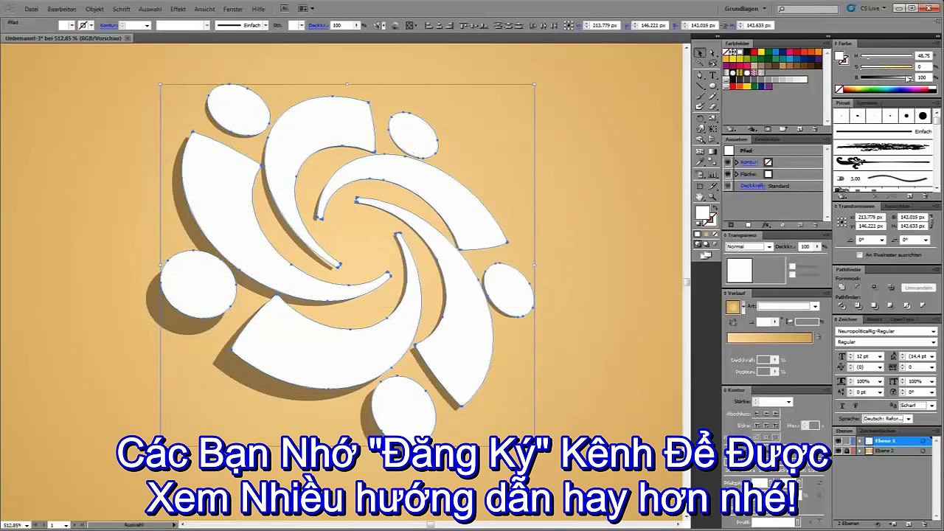Open the gradient Art type dropdown
Screen dimensions: 944x531
788,306
